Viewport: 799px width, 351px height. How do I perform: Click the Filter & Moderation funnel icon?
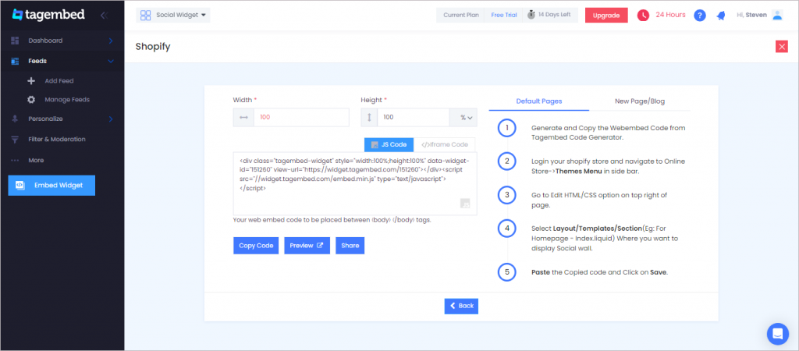click(x=15, y=139)
